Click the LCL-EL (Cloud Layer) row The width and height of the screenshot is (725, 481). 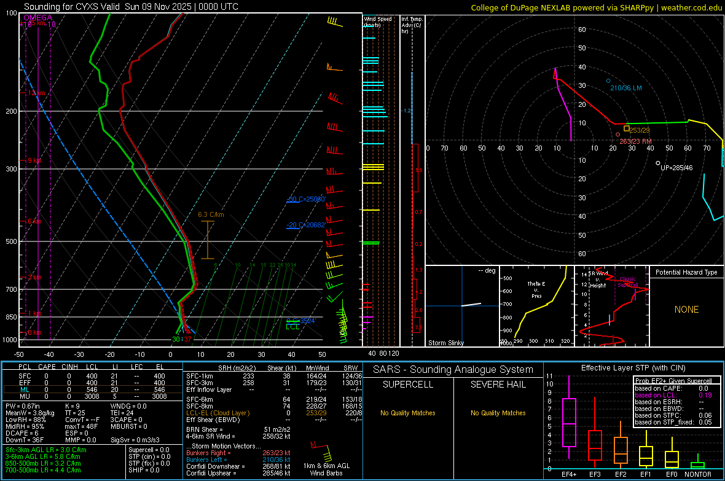pos(274,413)
